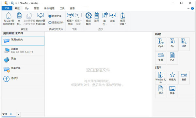Click the WinZip app icon in title bar

[6, 3]
